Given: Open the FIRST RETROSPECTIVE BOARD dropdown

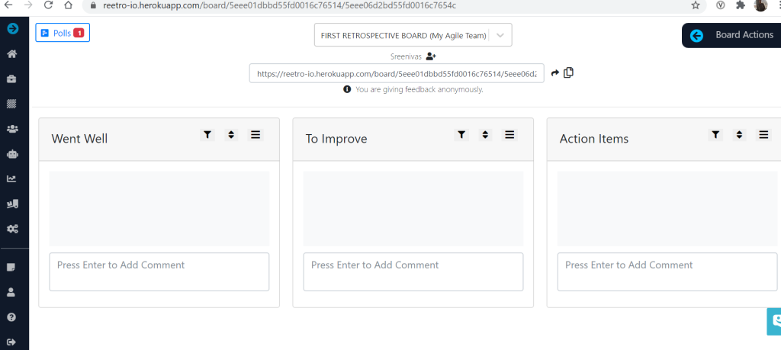Looking at the screenshot, I should pyautogui.click(x=413, y=35).
